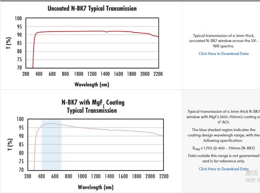Click the blue shaded coating design region
The width and height of the screenshot is (260, 193).
[51, 152]
